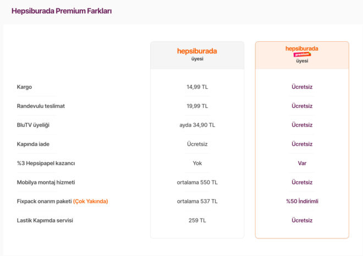This screenshot has width=363, height=256.
Task: Click the %3 Hepsipapel kazancı label
Action: pos(46,163)
